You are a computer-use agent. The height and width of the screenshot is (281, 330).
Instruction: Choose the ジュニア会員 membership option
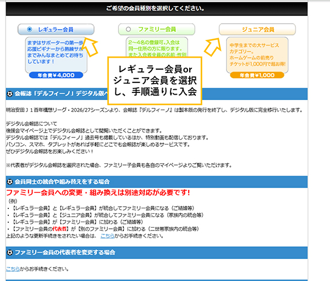(x=254, y=29)
